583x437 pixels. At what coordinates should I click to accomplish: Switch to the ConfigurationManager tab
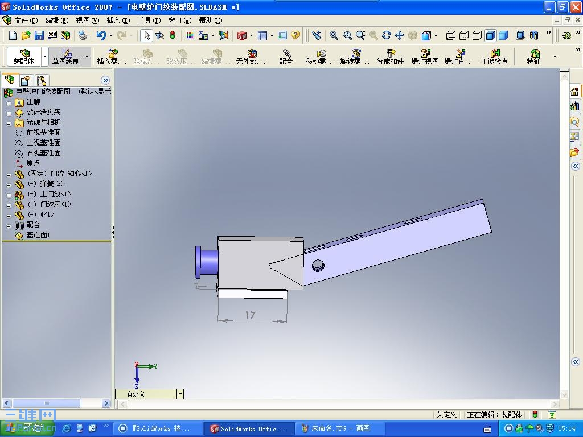(41, 80)
